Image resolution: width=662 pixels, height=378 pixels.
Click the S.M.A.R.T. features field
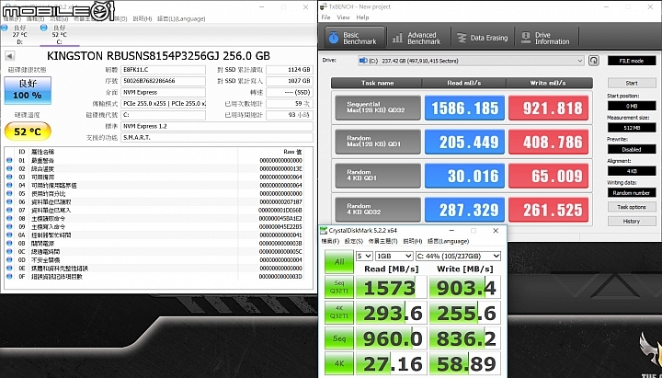tap(217, 138)
